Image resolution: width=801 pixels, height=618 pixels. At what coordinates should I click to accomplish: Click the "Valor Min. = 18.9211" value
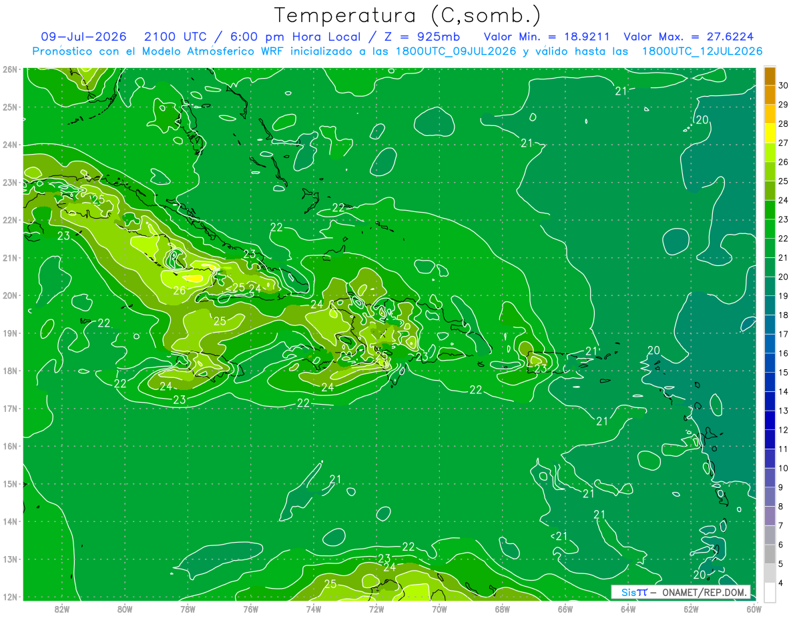(547, 37)
